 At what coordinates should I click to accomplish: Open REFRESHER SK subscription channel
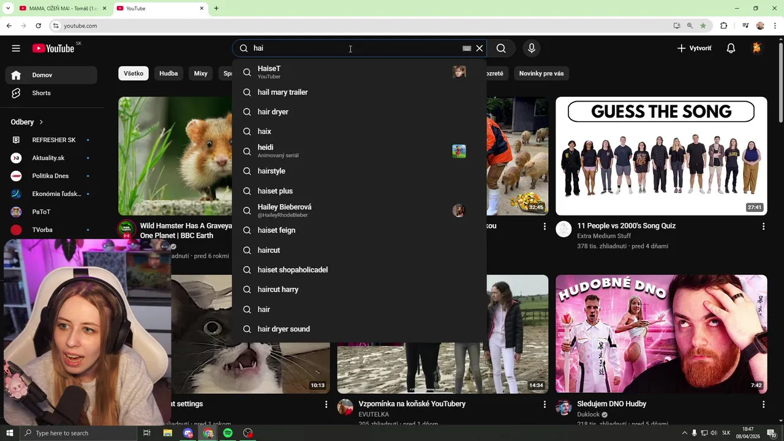point(51,140)
